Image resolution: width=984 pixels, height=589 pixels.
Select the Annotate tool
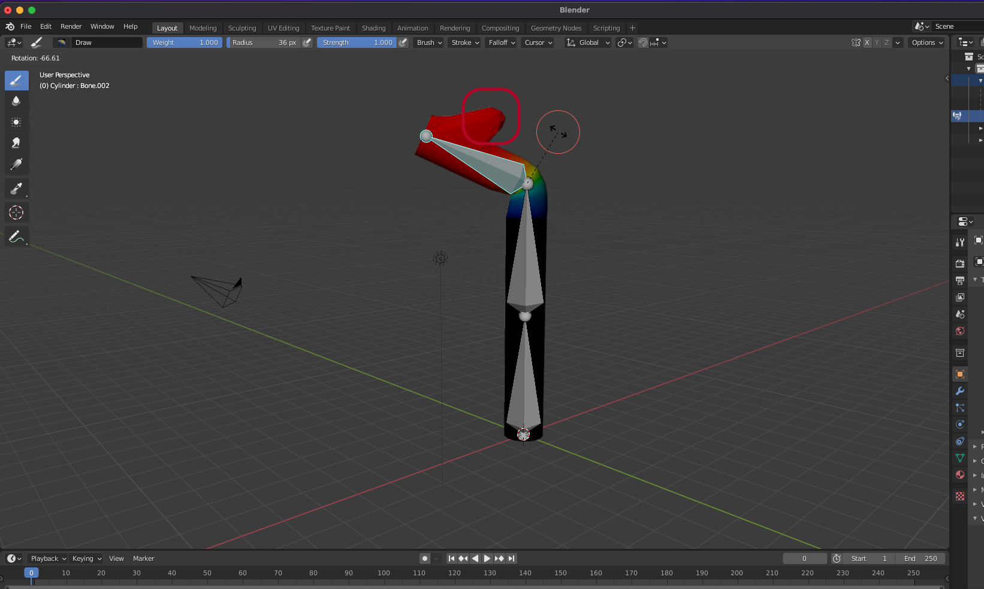tap(16, 236)
